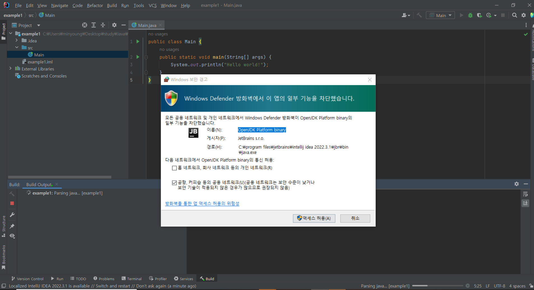This screenshot has height=290, width=534.
Task: Open Project panel options gear
Action: pos(114,25)
